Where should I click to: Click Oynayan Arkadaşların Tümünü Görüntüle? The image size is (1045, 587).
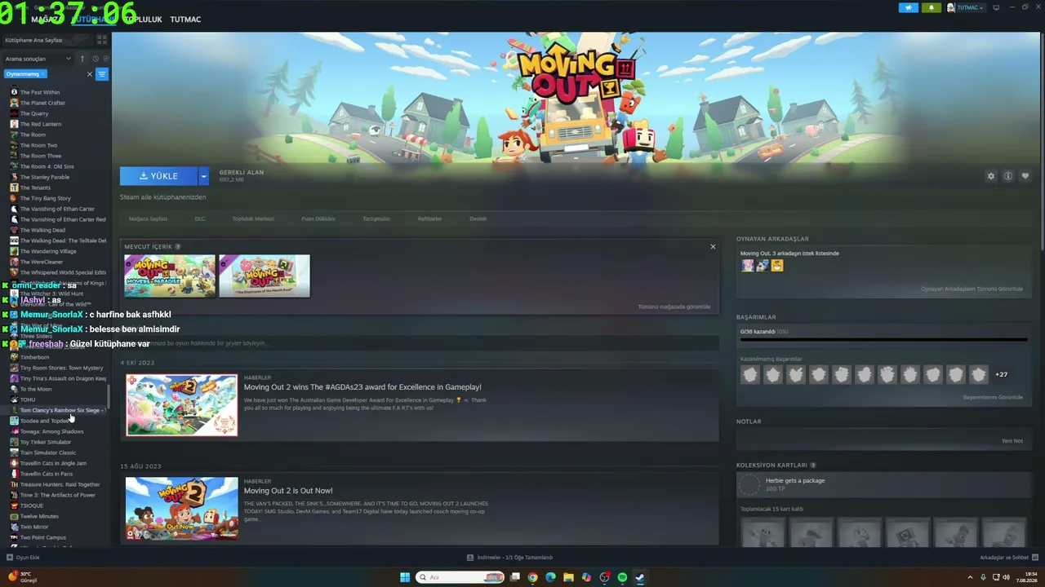point(972,289)
